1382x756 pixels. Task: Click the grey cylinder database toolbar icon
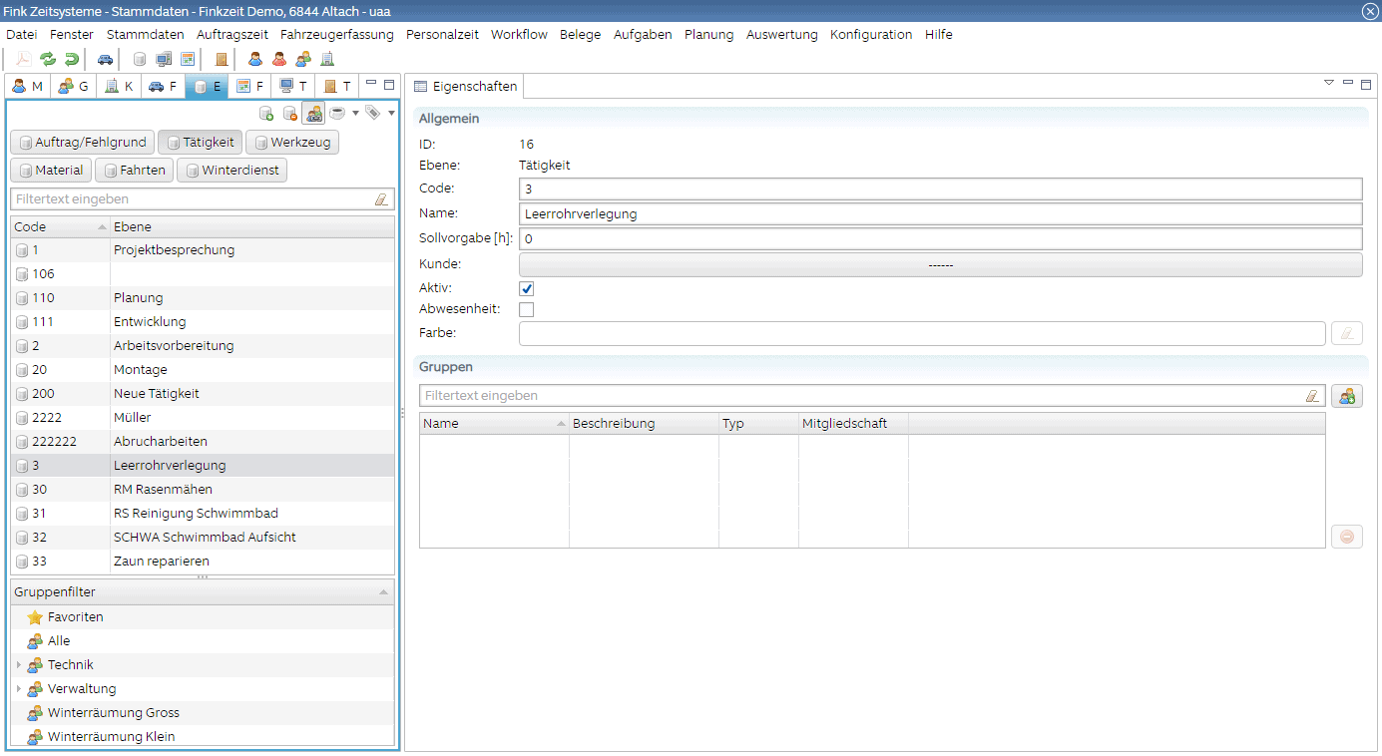(x=140, y=59)
